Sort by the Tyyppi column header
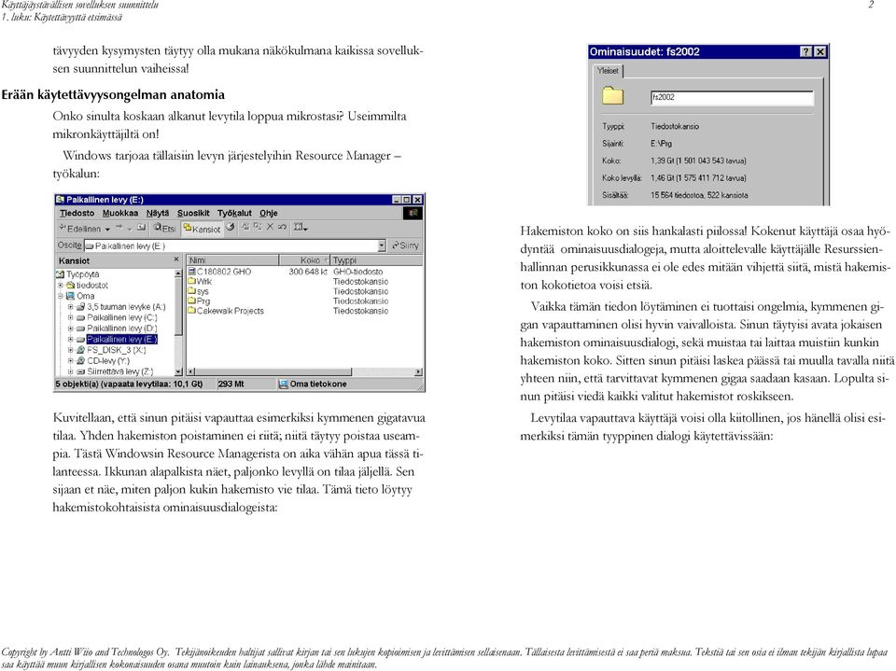Viewport: 896px width, 671px height. [376, 260]
